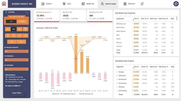The width and height of the screenshot is (181, 101).
Task: Select the YTG period button
Action: click(21, 42)
